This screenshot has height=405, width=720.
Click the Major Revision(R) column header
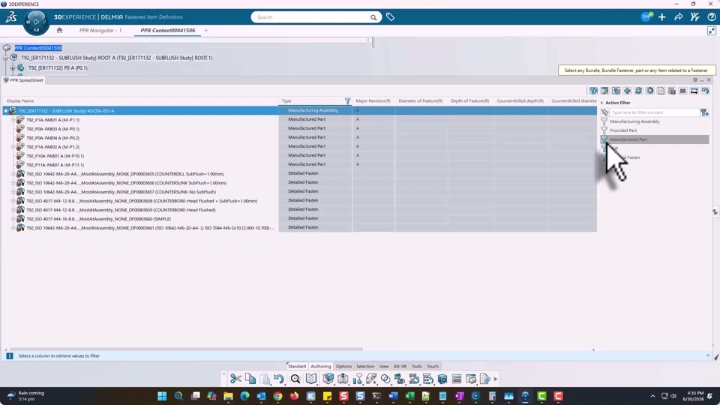tap(373, 101)
